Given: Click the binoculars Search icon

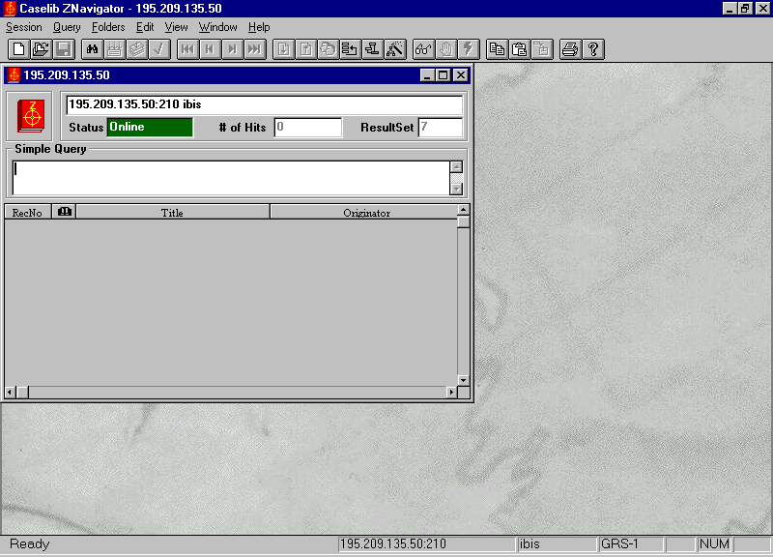Looking at the screenshot, I should coord(92,49).
